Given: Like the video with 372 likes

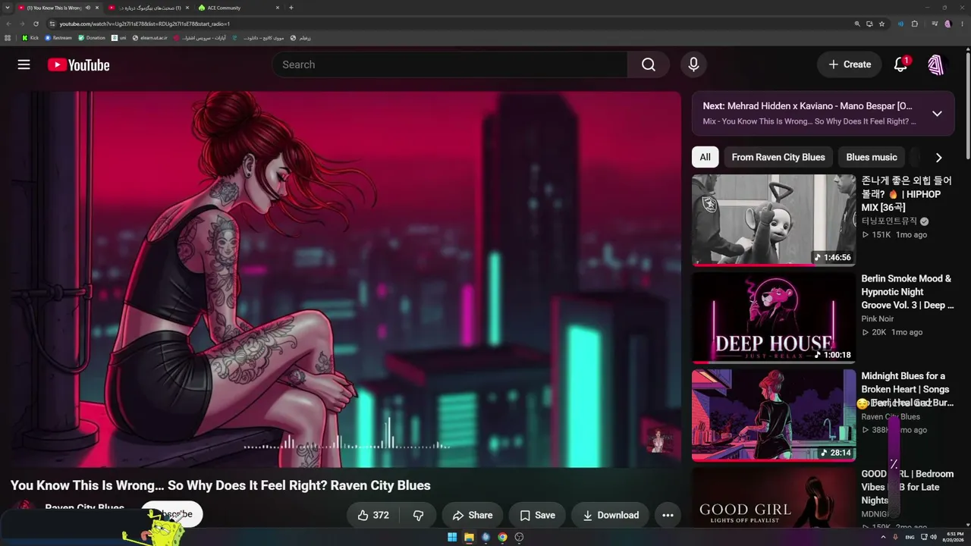Looking at the screenshot, I should click(x=373, y=515).
